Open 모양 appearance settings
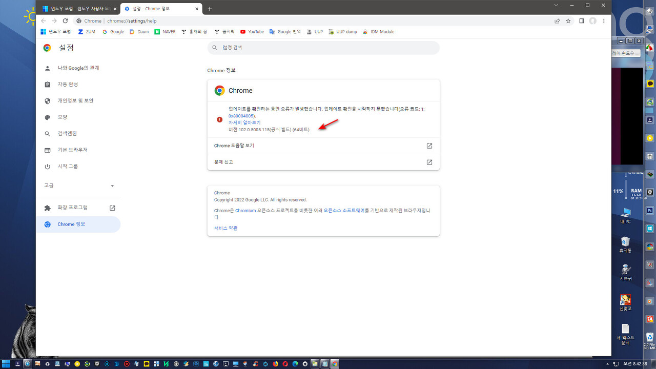This screenshot has width=656, height=369. pyautogui.click(x=78, y=117)
